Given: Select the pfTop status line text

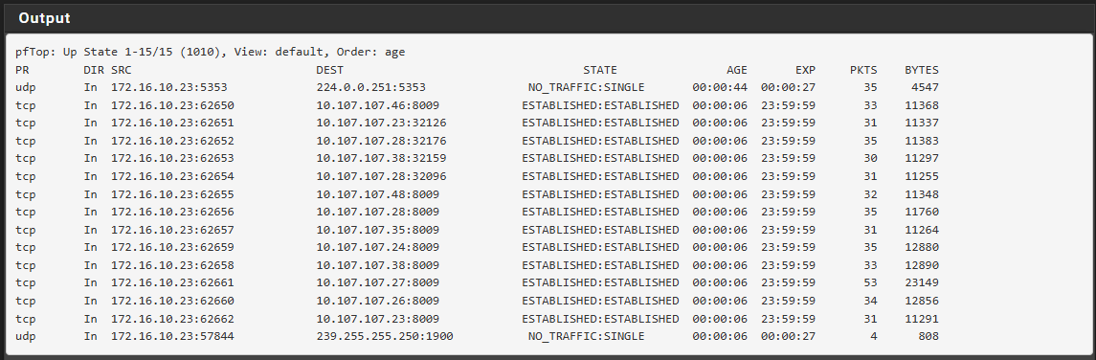Looking at the screenshot, I should [x=211, y=52].
